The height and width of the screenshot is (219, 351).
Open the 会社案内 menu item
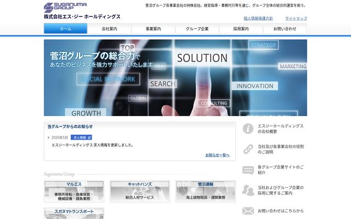(109, 28)
